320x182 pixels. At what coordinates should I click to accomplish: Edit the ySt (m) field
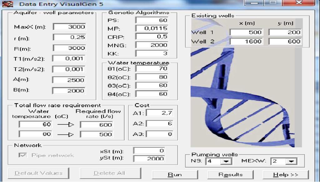click(x=149, y=159)
